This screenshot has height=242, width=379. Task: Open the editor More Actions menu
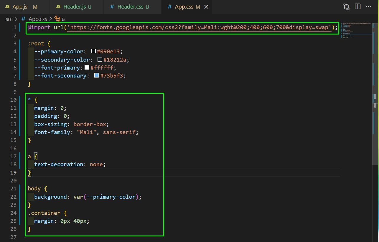point(368,6)
